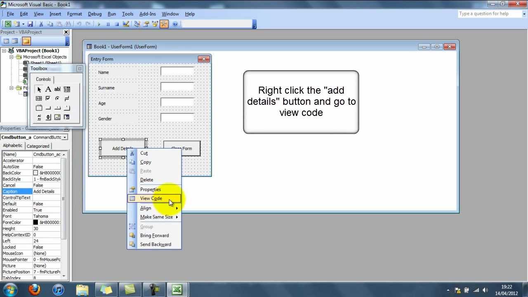Image resolution: width=528 pixels, height=297 pixels.
Task: Click the Visual Basic Help question icon
Action: pos(175,24)
